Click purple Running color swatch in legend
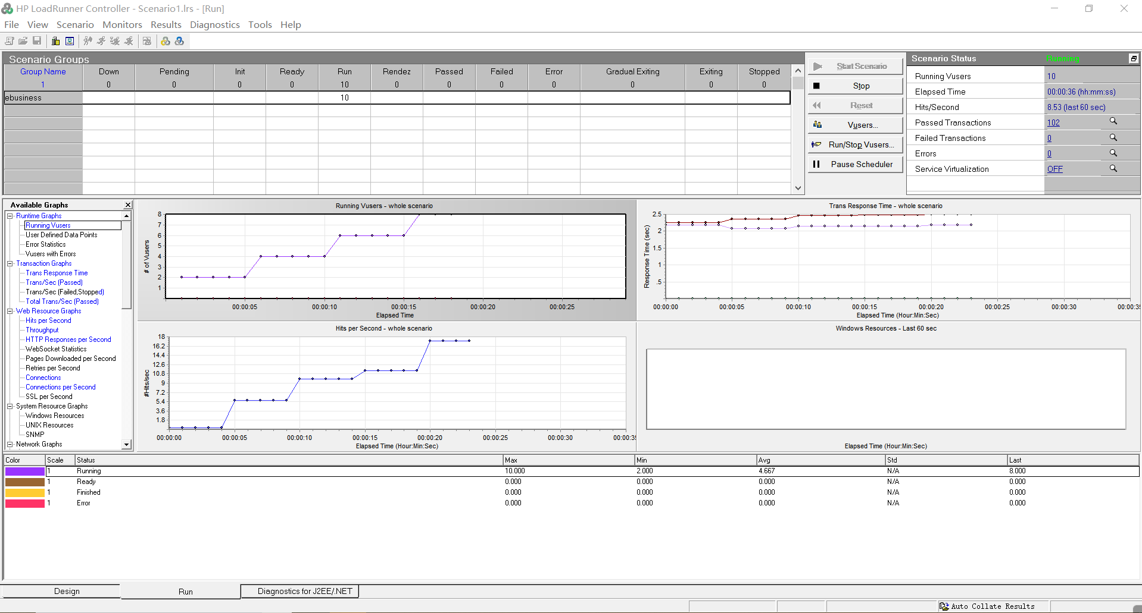The image size is (1142, 613). (x=25, y=471)
